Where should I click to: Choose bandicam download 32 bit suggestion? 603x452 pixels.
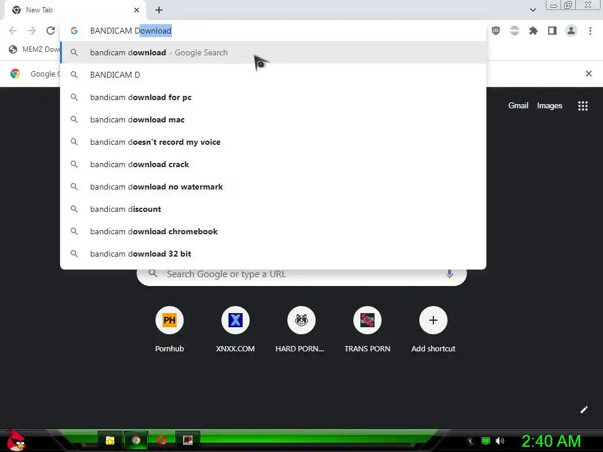(x=273, y=254)
